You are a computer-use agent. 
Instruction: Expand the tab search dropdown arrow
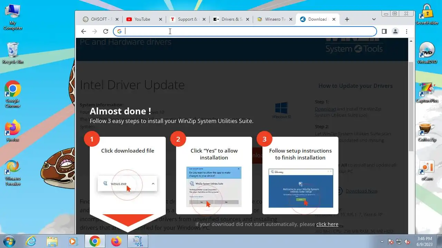[374, 19]
